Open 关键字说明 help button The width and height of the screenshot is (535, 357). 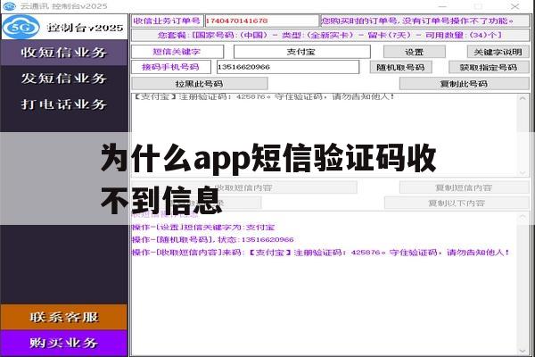point(498,52)
